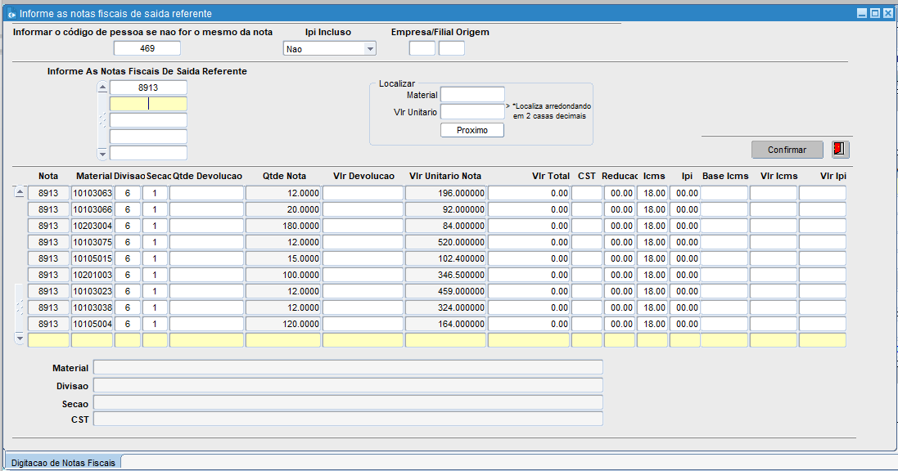Image resolution: width=898 pixels, height=471 pixels.
Task: Click Ipi cell for material 10103023
Action: pos(685,291)
